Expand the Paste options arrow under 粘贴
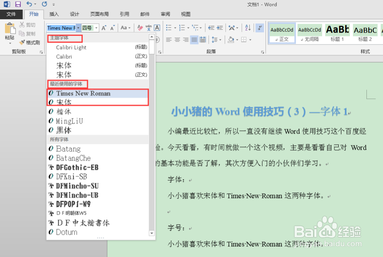 tap(10, 43)
